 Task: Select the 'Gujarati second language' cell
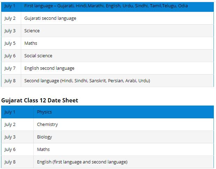[x=50, y=18]
